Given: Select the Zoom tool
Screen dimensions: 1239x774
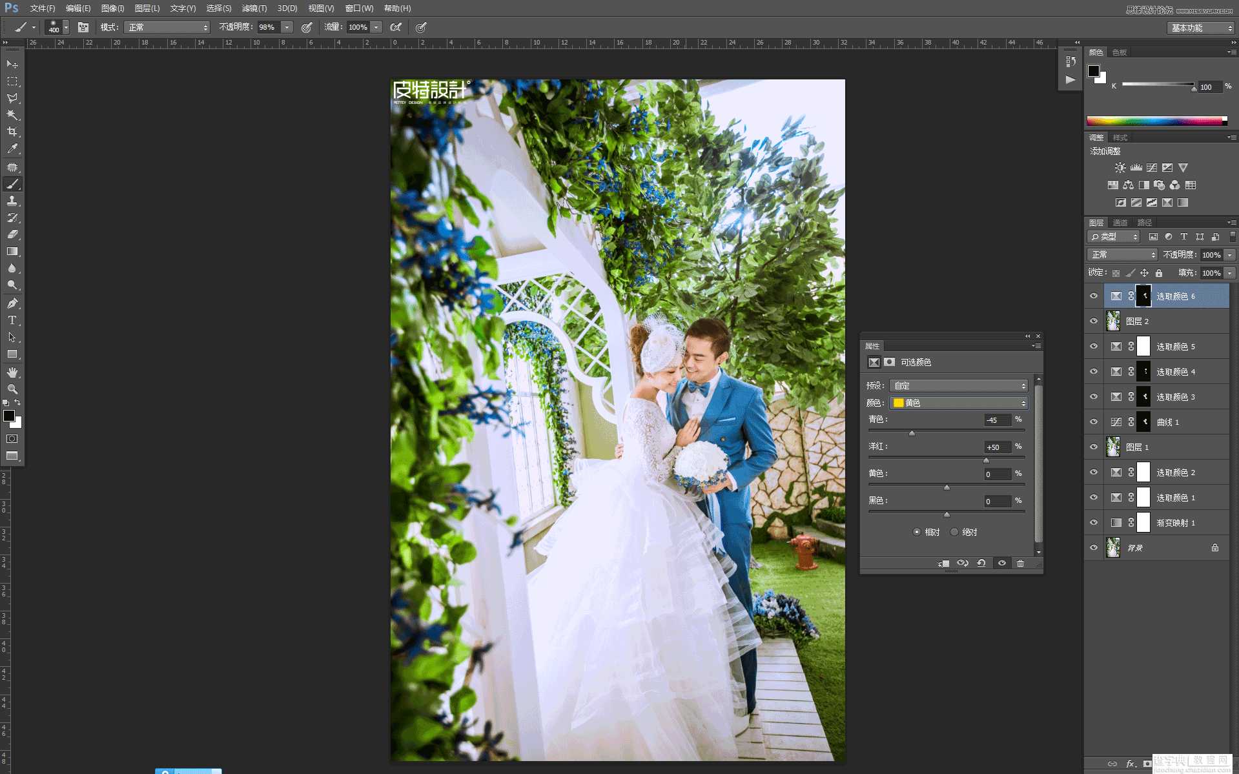Looking at the screenshot, I should pos(12,389).
